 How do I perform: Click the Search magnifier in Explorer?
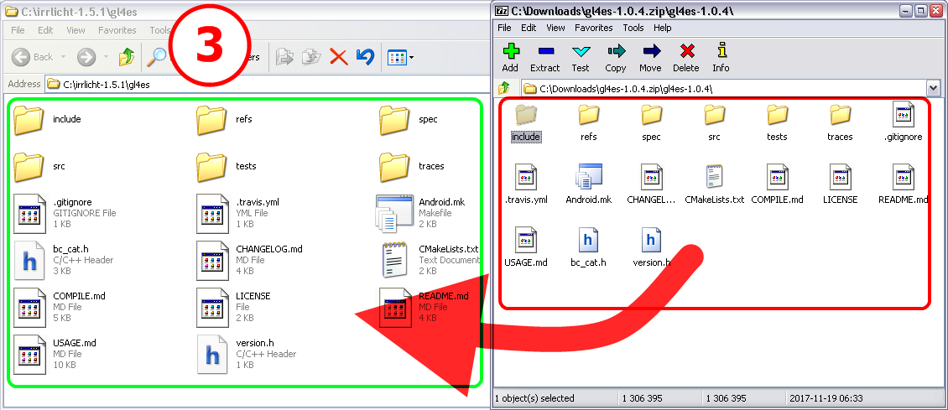coord(157,57)
